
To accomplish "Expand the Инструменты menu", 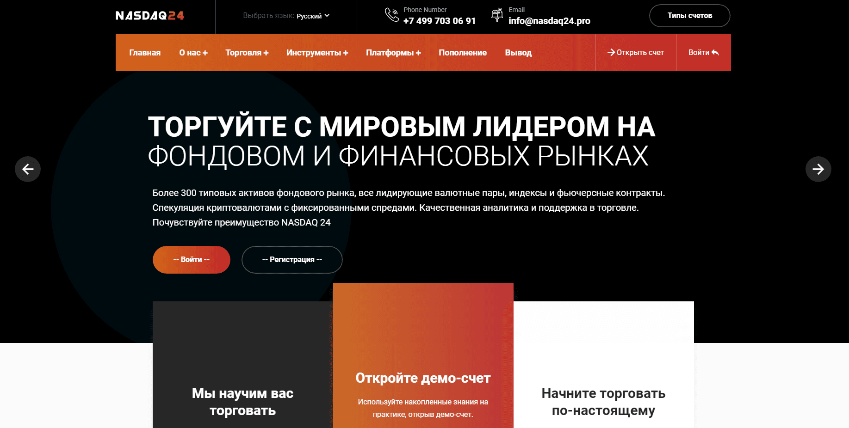I will (x=317, y=53).
